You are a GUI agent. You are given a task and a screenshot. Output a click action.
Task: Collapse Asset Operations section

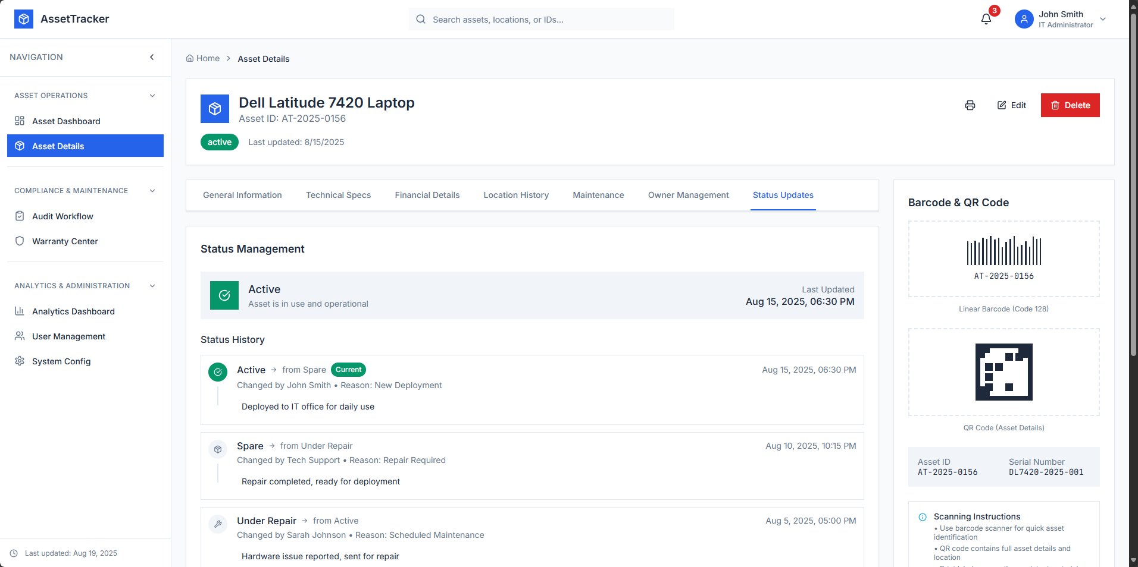coord(152,96)
